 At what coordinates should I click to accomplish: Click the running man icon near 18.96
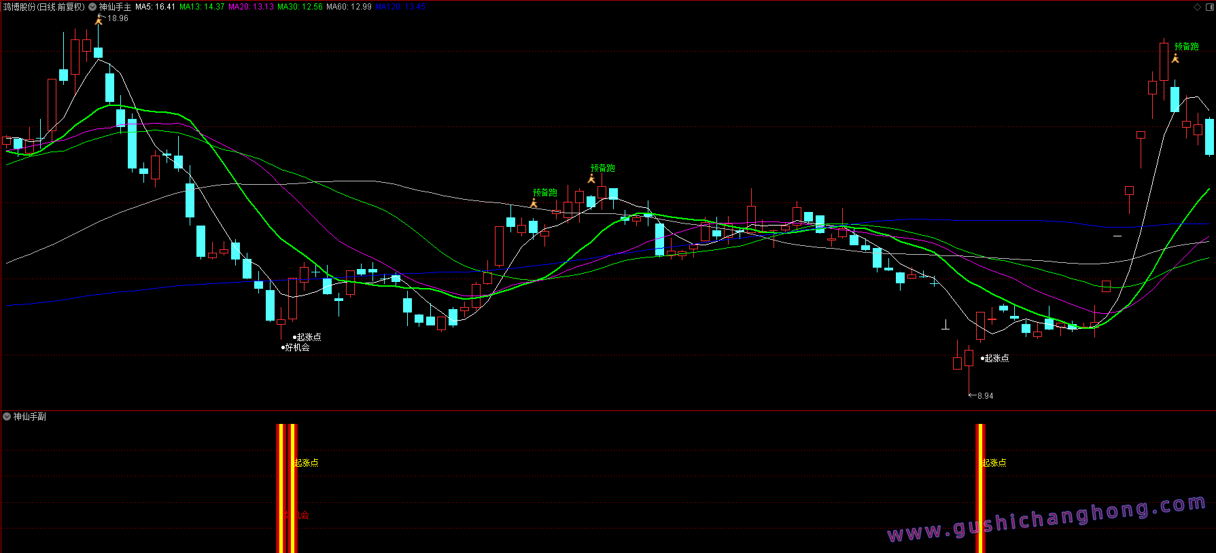coord(99,20)
